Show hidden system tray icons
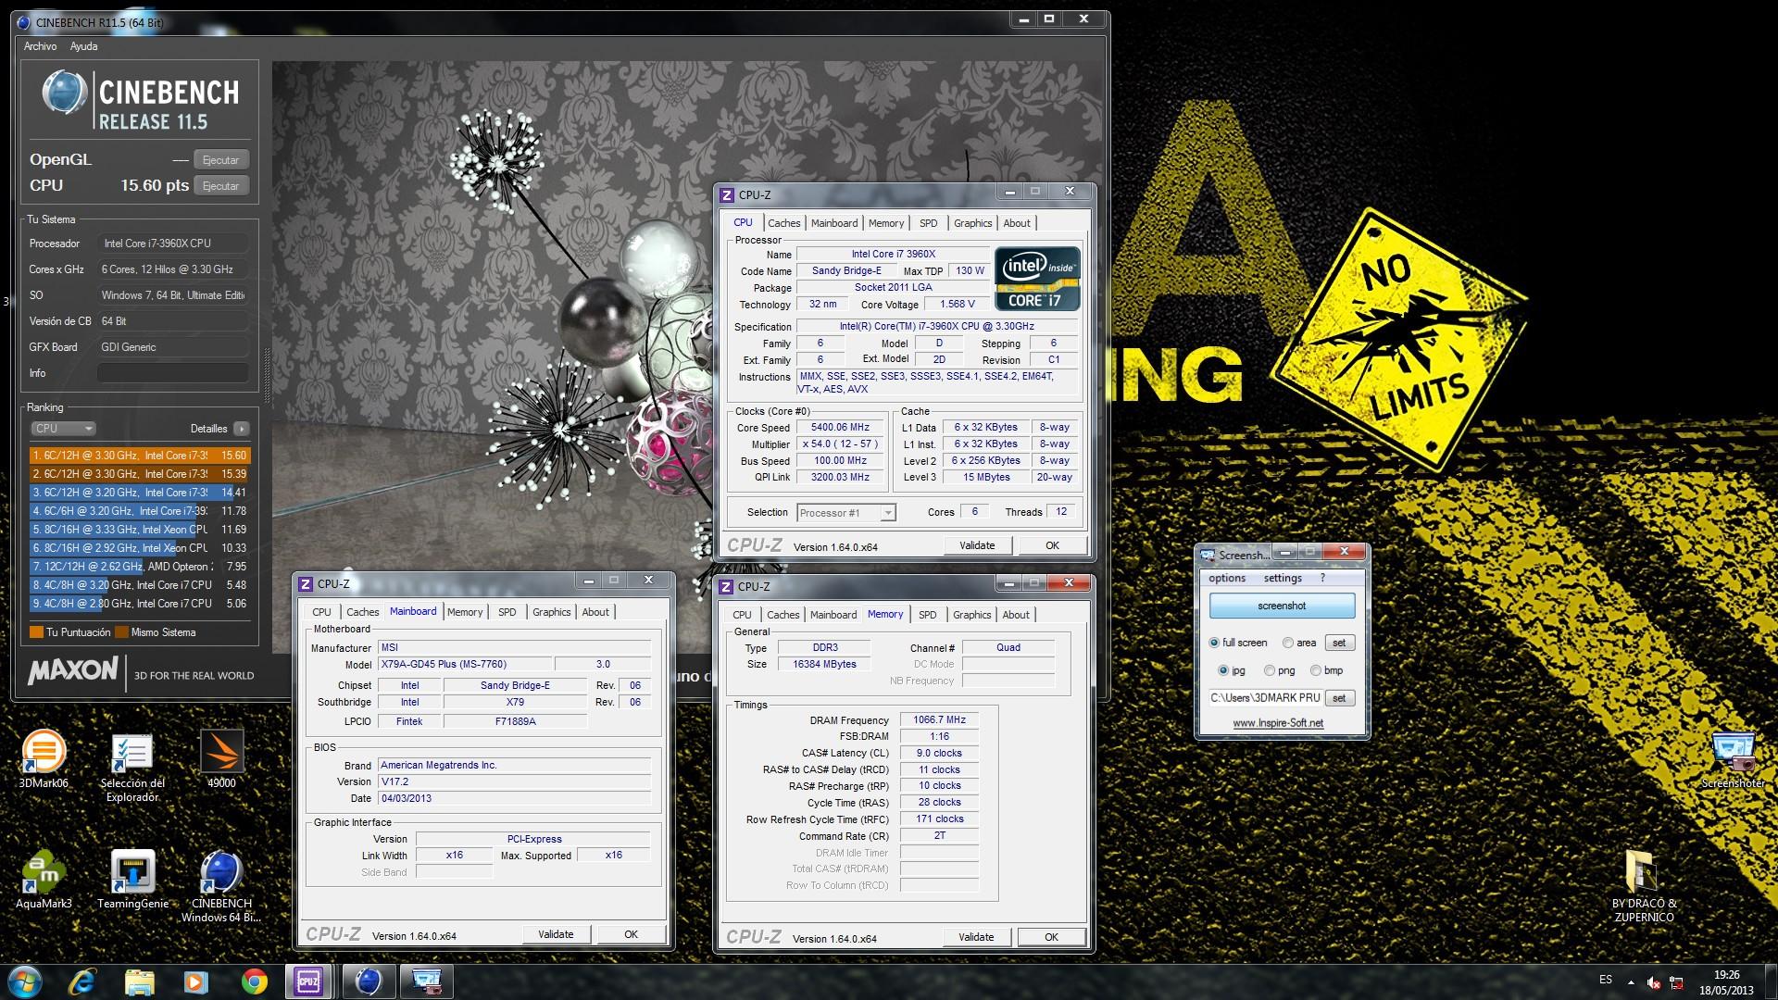1778x1000 pixels. point(1631,982)
